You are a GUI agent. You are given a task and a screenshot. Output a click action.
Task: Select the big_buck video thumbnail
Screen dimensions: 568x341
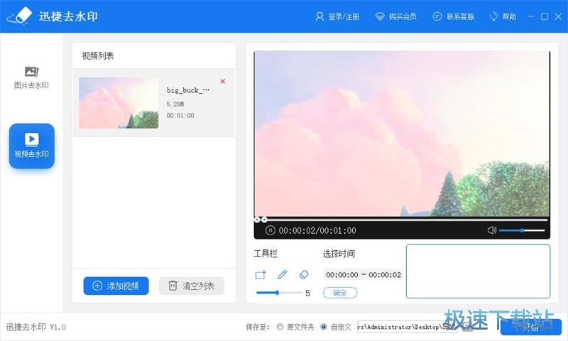click(x=119, y=102)
